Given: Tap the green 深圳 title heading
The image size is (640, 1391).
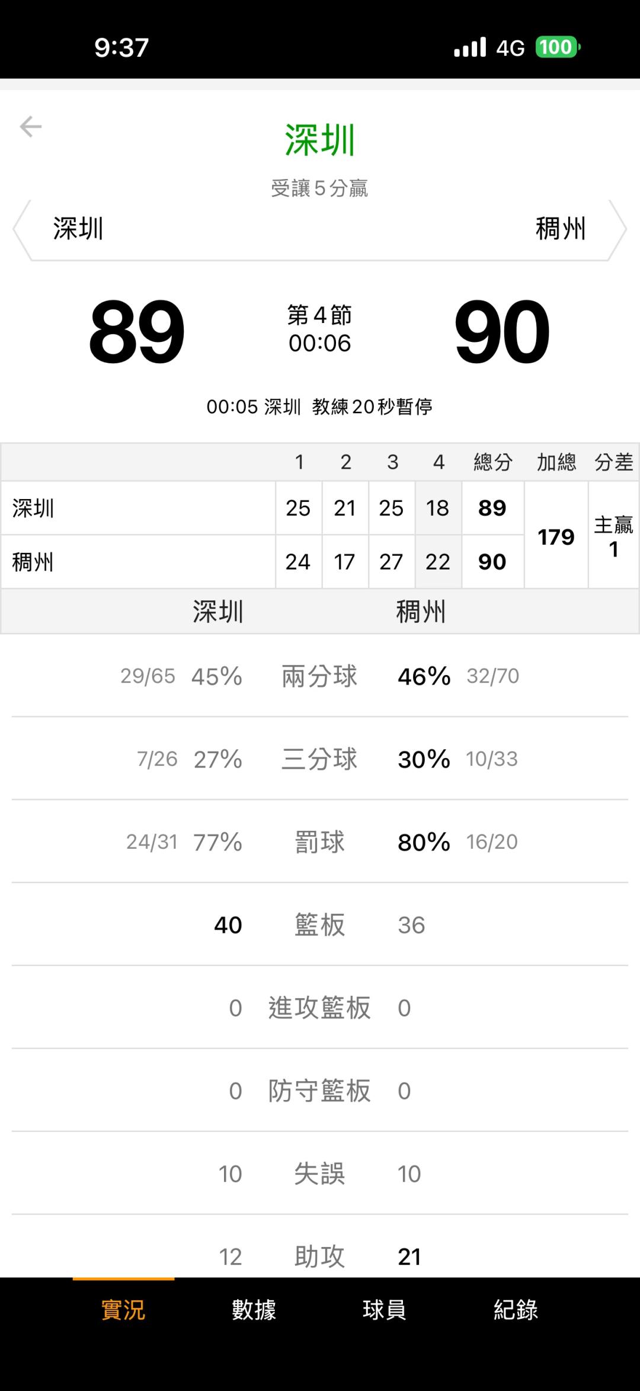Looking at the screenshot, I should 320,140.
